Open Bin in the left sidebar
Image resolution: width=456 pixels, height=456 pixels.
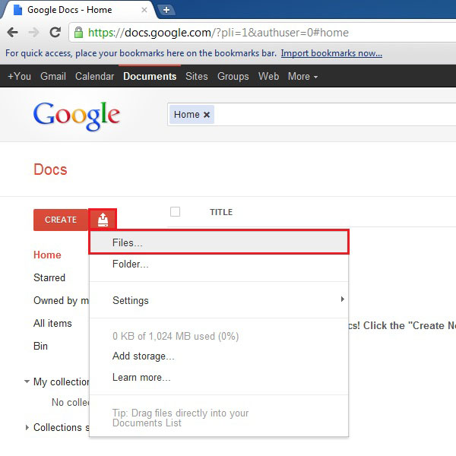pyautogui.click(x=40, y=346)
